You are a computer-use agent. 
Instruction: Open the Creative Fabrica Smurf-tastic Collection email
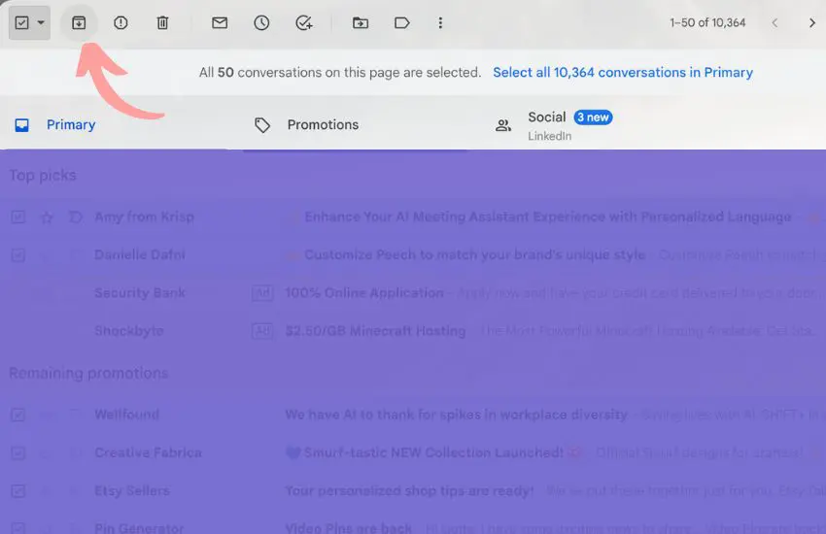pyautogui.click(x=413, y=453)
